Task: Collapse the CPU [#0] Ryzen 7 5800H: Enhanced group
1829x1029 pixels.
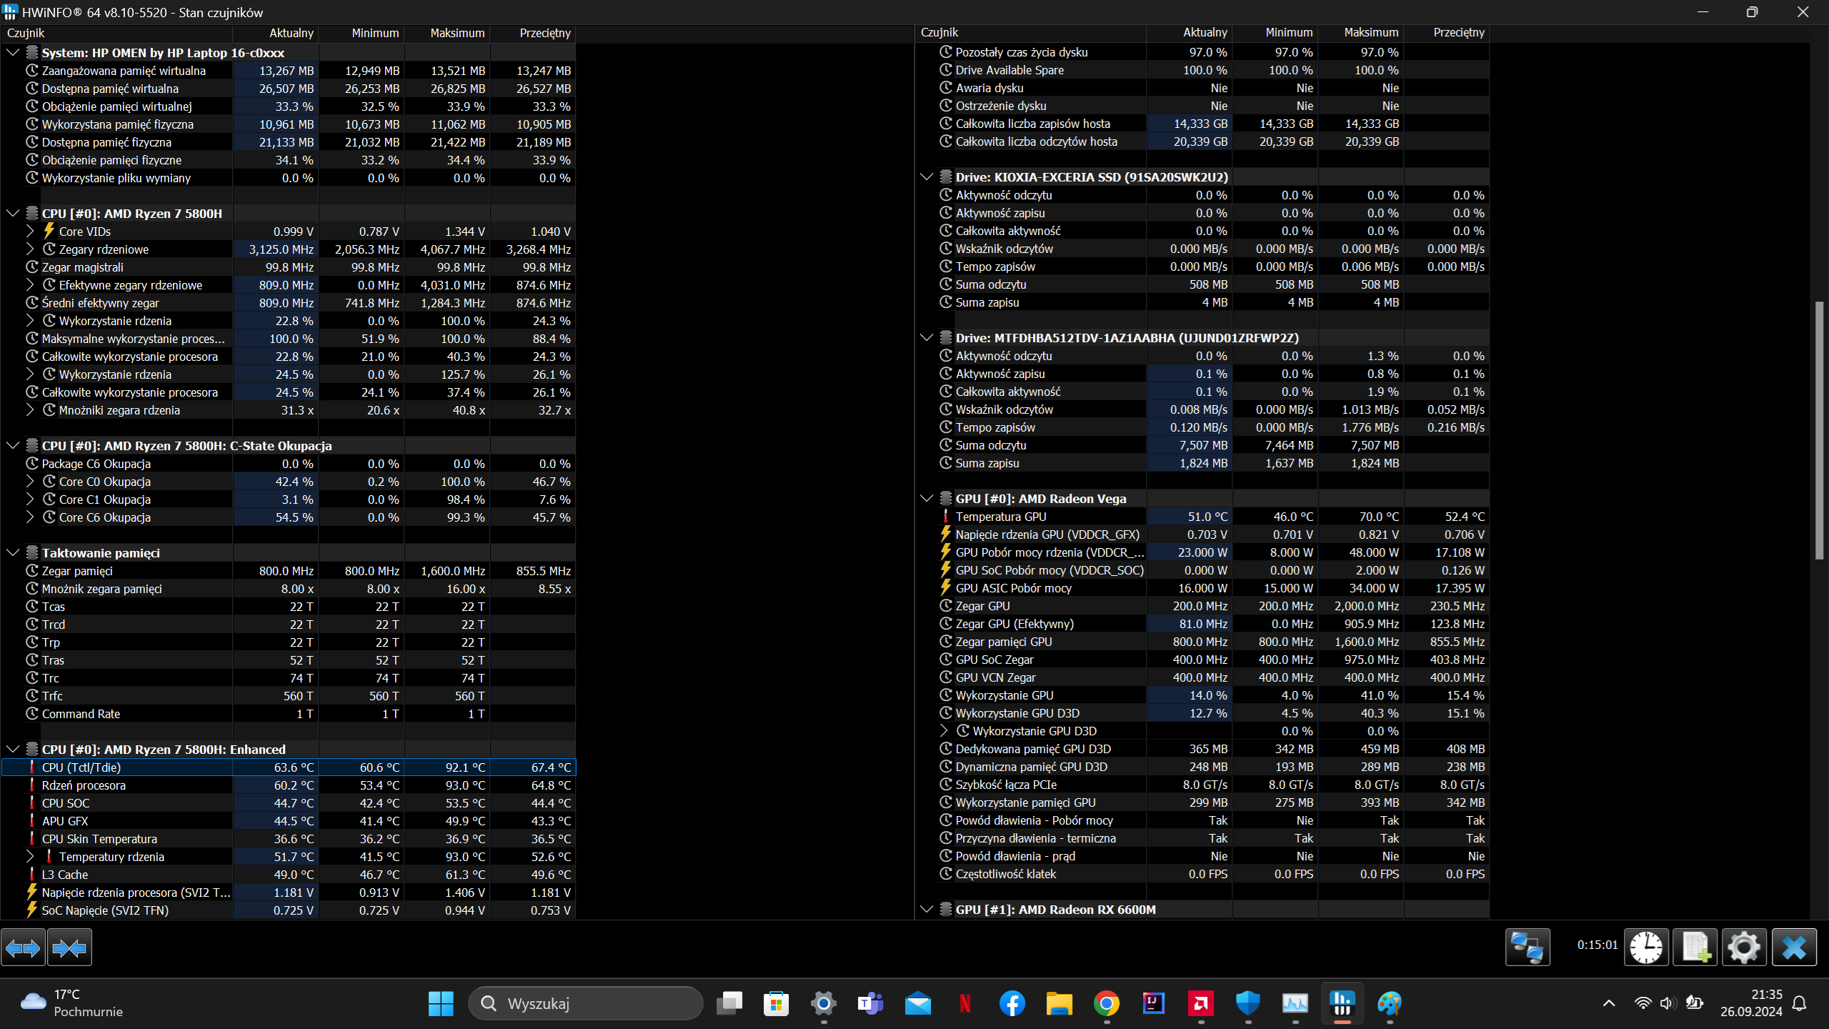Action: coord(13,749)
